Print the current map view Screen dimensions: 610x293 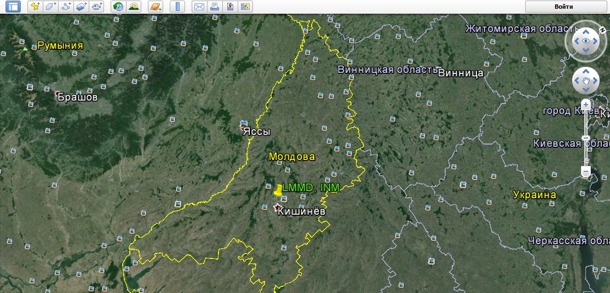pyautogui.click(x=215, y=7)
